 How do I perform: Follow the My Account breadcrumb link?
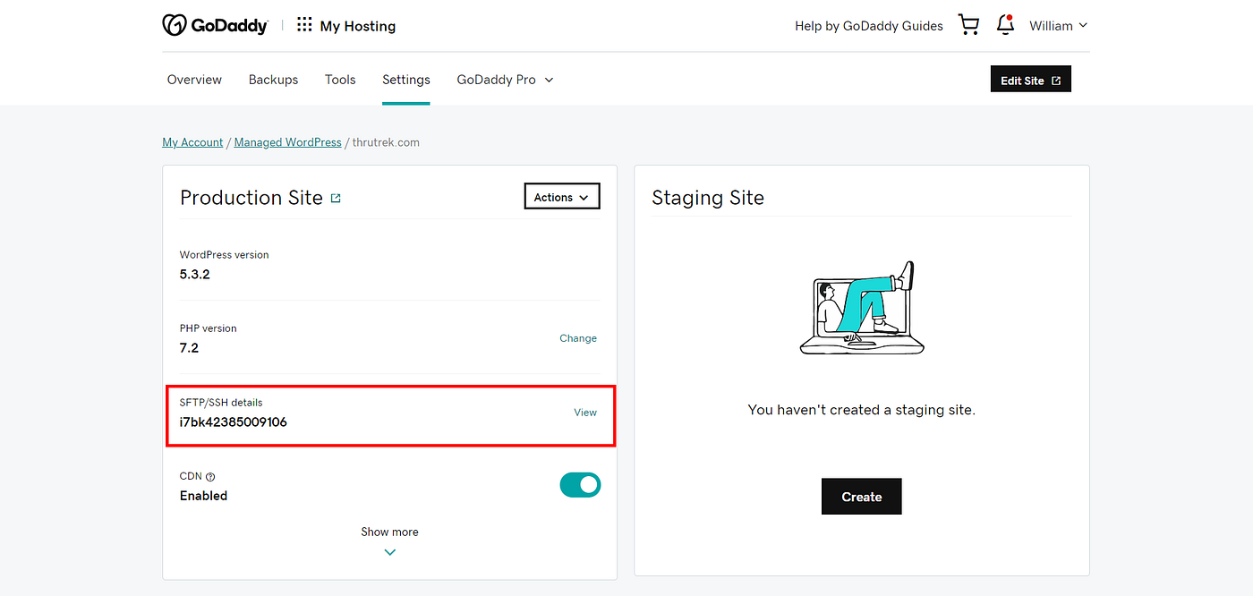point(192,142)
